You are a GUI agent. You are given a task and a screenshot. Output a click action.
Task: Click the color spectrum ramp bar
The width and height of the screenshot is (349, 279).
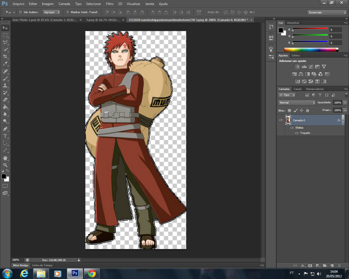click(x=311, y=49)
